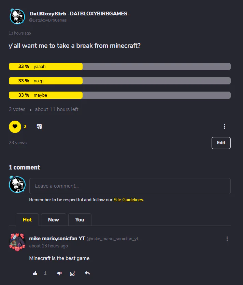Switch to the New comments tab
243x285 pixels.
coord(54,220)
